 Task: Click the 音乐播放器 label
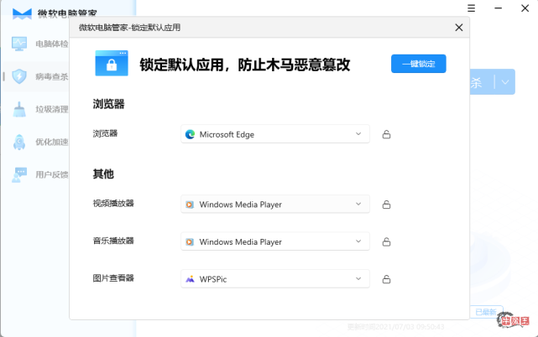point(113,241)
